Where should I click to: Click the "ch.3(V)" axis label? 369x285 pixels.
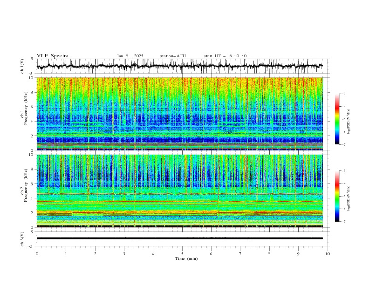pyautogui.click(x=22, y=239)
